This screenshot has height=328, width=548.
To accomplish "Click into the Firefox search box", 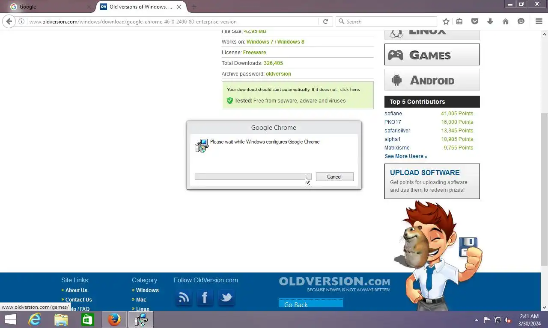I will (x=387, y=21).
